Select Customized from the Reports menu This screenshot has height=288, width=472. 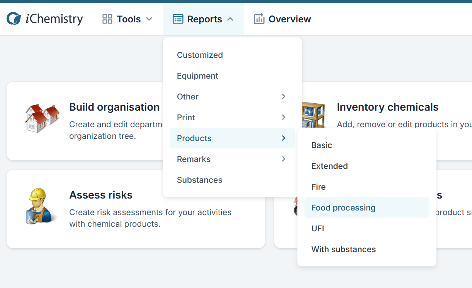point(200,55)
